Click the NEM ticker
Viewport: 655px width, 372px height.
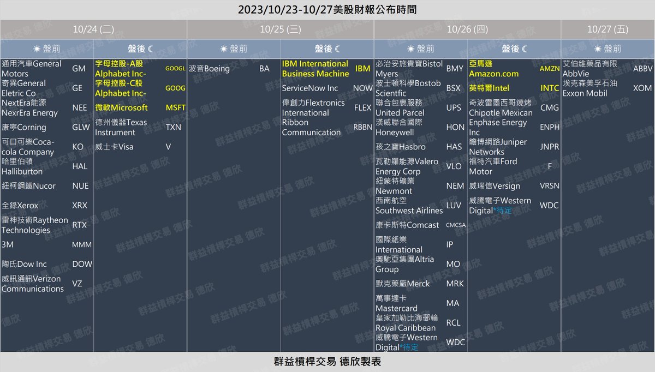[455, 186]
